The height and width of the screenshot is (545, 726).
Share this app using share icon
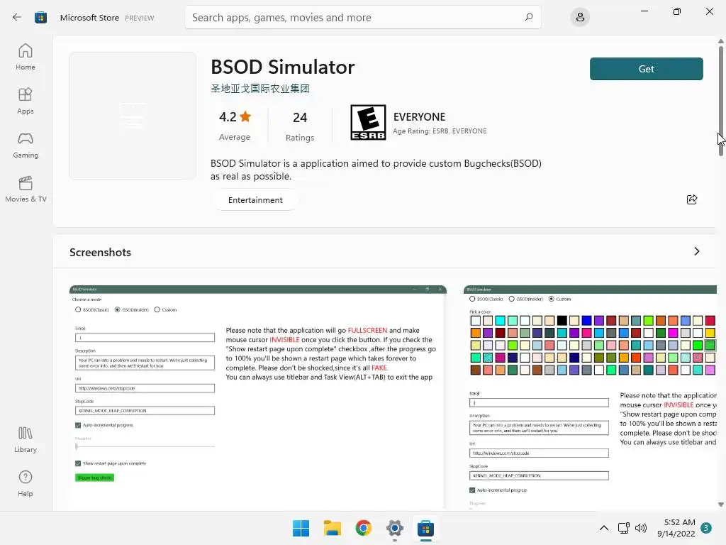tap(692, 199)
